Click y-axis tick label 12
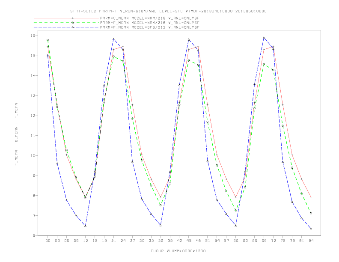The width and height of the screenshot is (339, 262). tap(33, 116)
